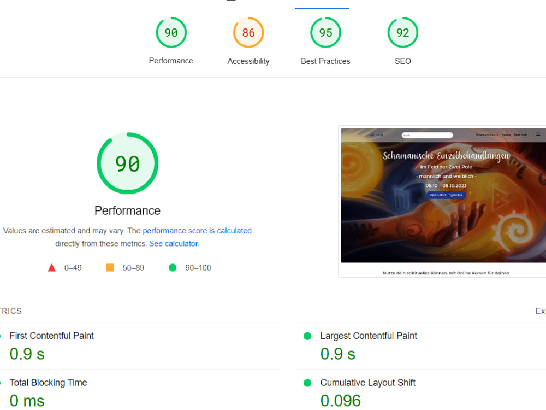Select the Accessibility category label

248,61
